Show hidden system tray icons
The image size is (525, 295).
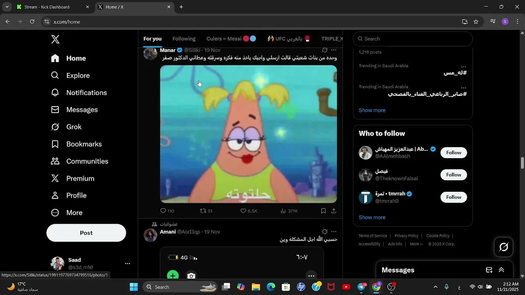[x=435, y=287]
